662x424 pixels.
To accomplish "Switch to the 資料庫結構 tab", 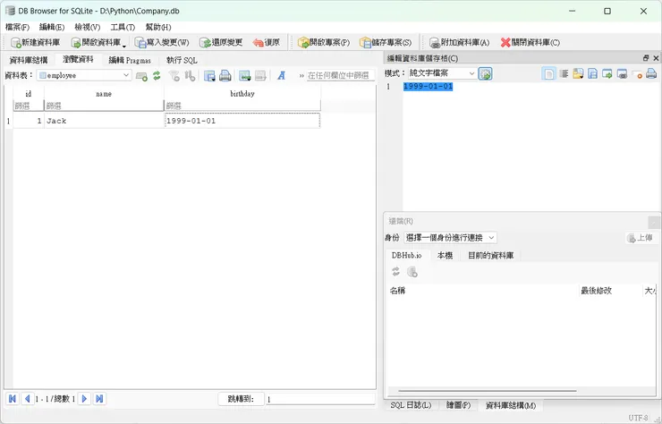I will point(29,60).
